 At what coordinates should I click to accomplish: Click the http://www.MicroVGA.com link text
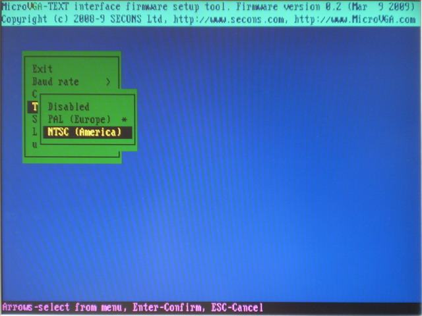(355, 19)
